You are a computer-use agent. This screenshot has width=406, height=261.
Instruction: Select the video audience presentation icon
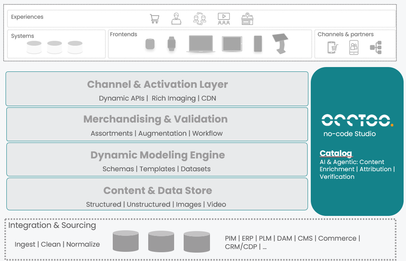[224, 19]
